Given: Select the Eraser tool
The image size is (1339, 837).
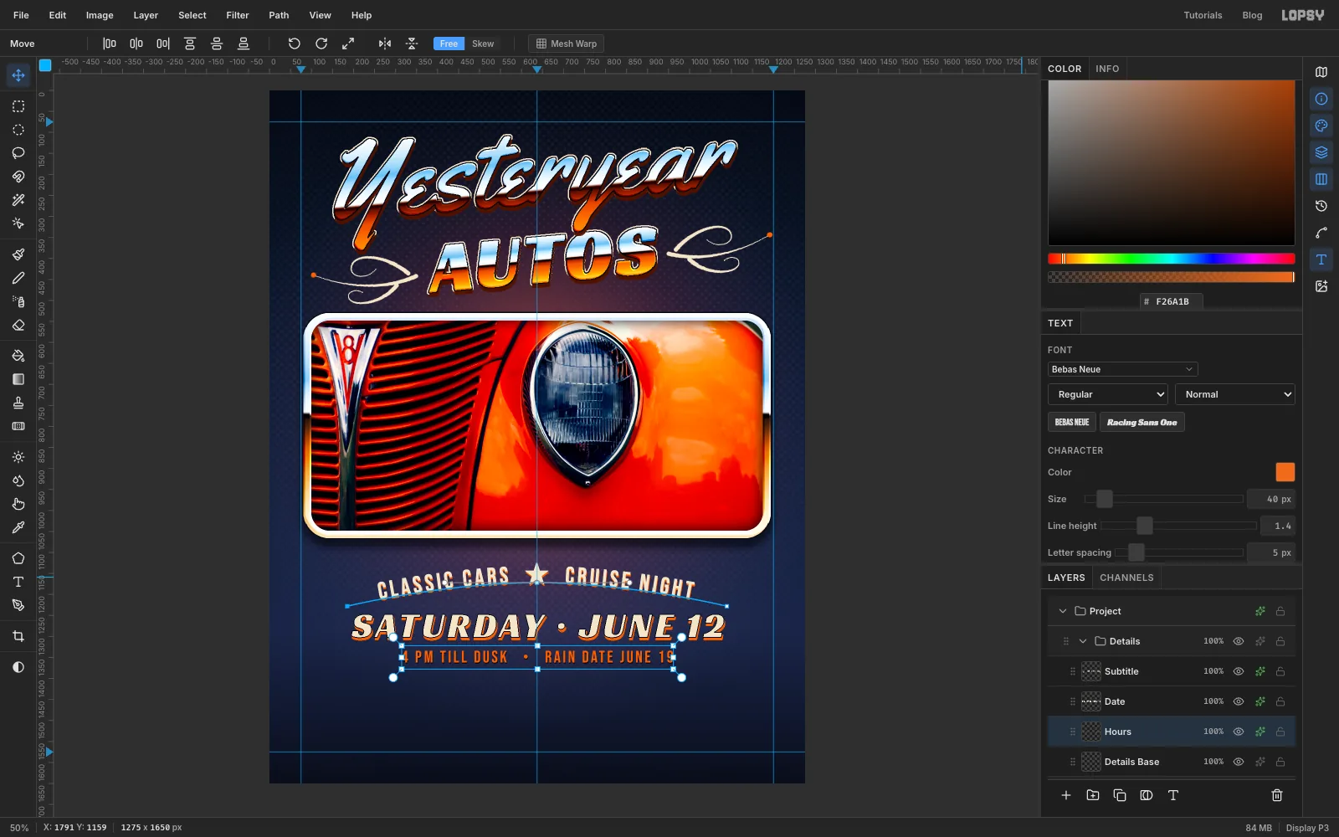Looking at the screenshot, I should pyautogui.click(x=18, y=325).
